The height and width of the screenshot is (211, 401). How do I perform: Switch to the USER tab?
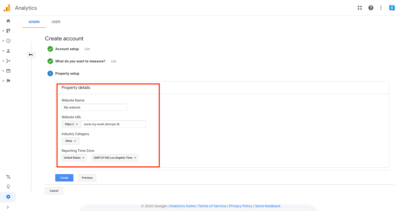click(56, 22)
